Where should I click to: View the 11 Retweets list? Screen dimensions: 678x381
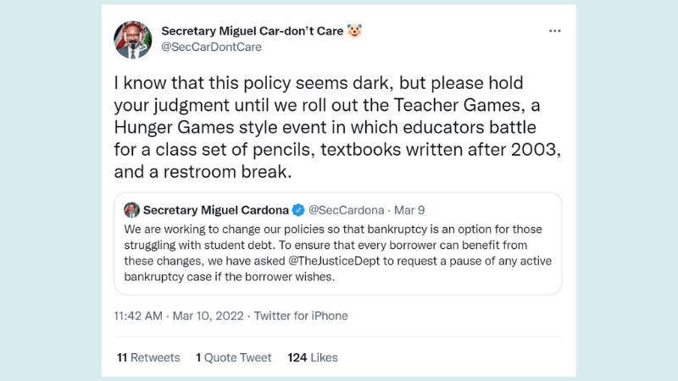click(x=149, y=357)
